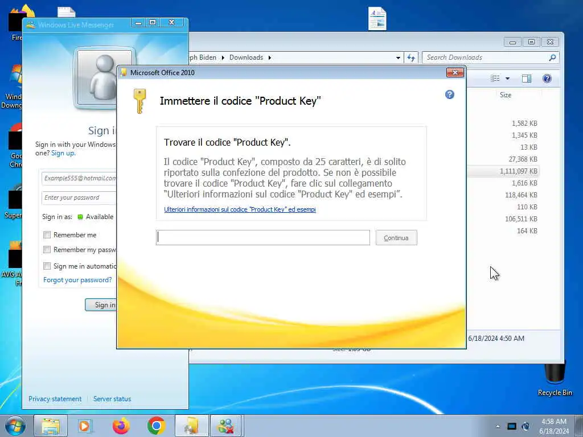Maximize the Explorer Downloads window
The image size is (583, 437).
(x=531, y=42)
